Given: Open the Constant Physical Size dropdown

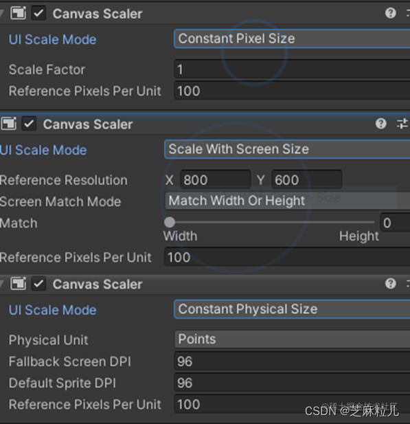Looking at the screenshot, I should 292,309.
